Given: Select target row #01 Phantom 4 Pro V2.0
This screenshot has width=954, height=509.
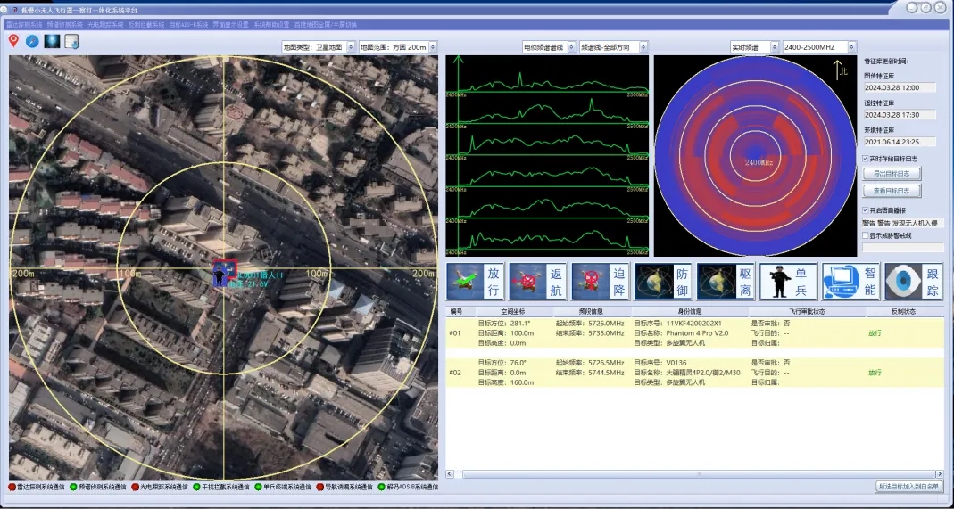Looking at the screenshot, I should click(x=695, y=332).
